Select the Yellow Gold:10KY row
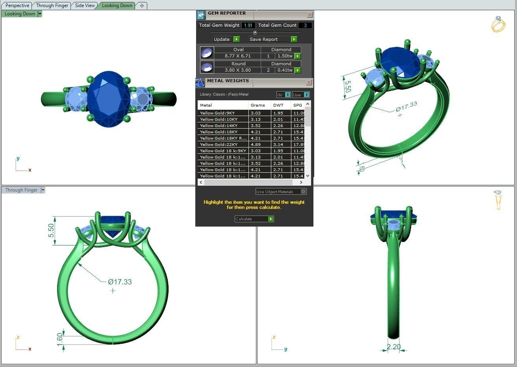 tap(251, 119)
